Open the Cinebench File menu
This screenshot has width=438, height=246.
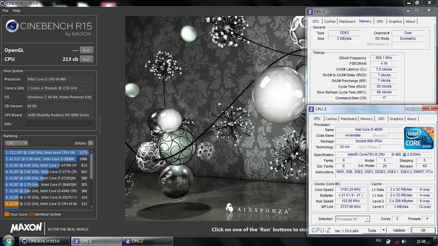pyautogui.click(x=5, y=11)
